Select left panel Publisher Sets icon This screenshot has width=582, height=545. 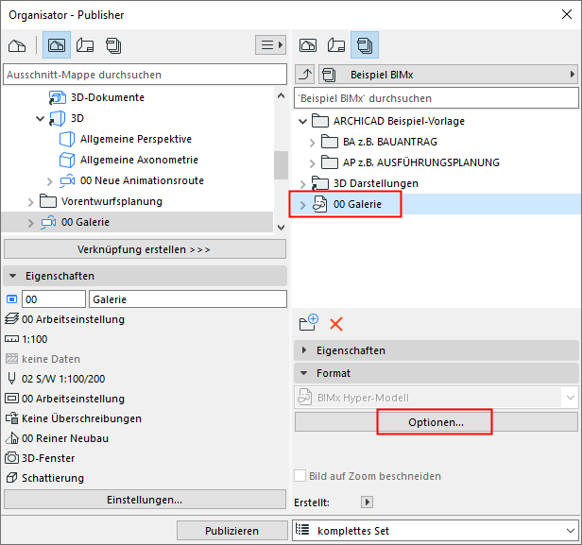pos(114,45)
